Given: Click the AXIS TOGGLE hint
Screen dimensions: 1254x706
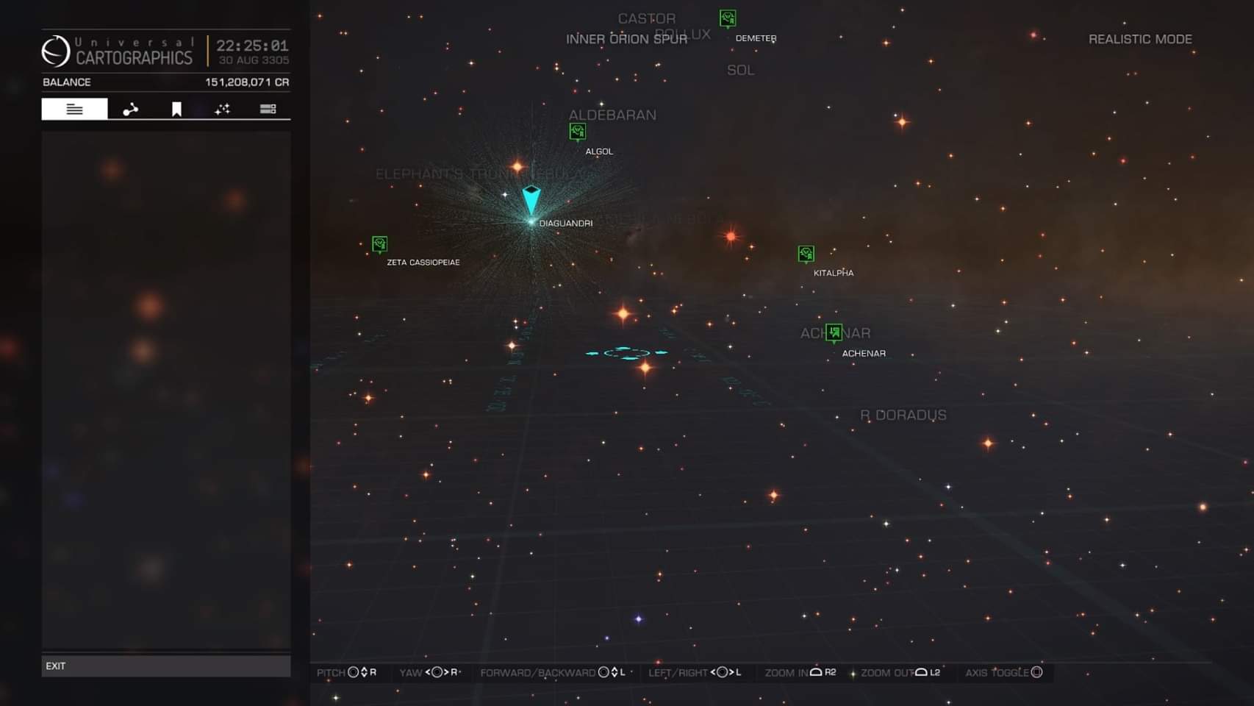Looking at the screenshot, I should [1004, 672].
